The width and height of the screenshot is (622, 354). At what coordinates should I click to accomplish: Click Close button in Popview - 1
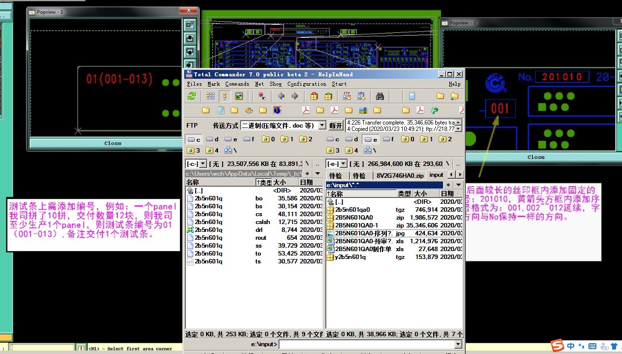(x=112, y=143)
